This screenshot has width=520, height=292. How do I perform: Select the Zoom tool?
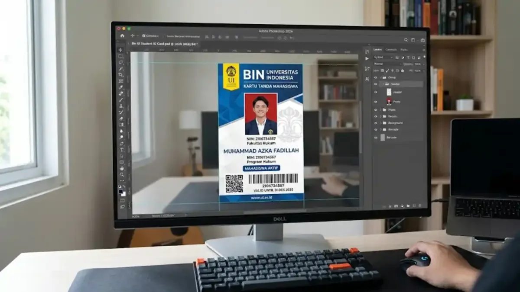(121, 174)
